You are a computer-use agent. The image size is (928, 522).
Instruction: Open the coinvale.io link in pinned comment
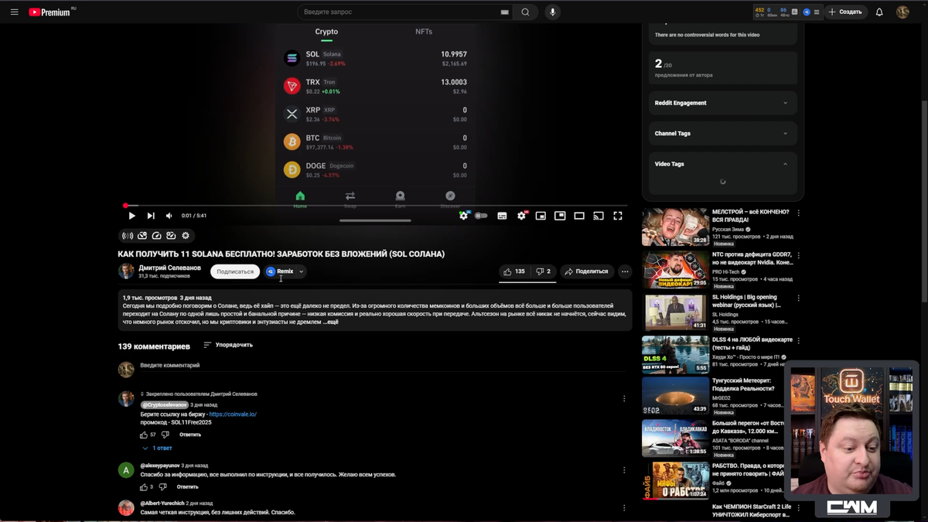pyautogui.click(x=233, y=415)
